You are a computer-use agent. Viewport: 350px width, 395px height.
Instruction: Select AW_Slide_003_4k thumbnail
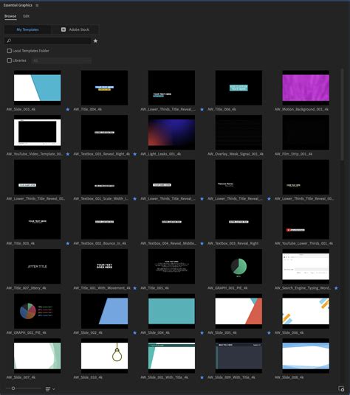coord(38,88)
